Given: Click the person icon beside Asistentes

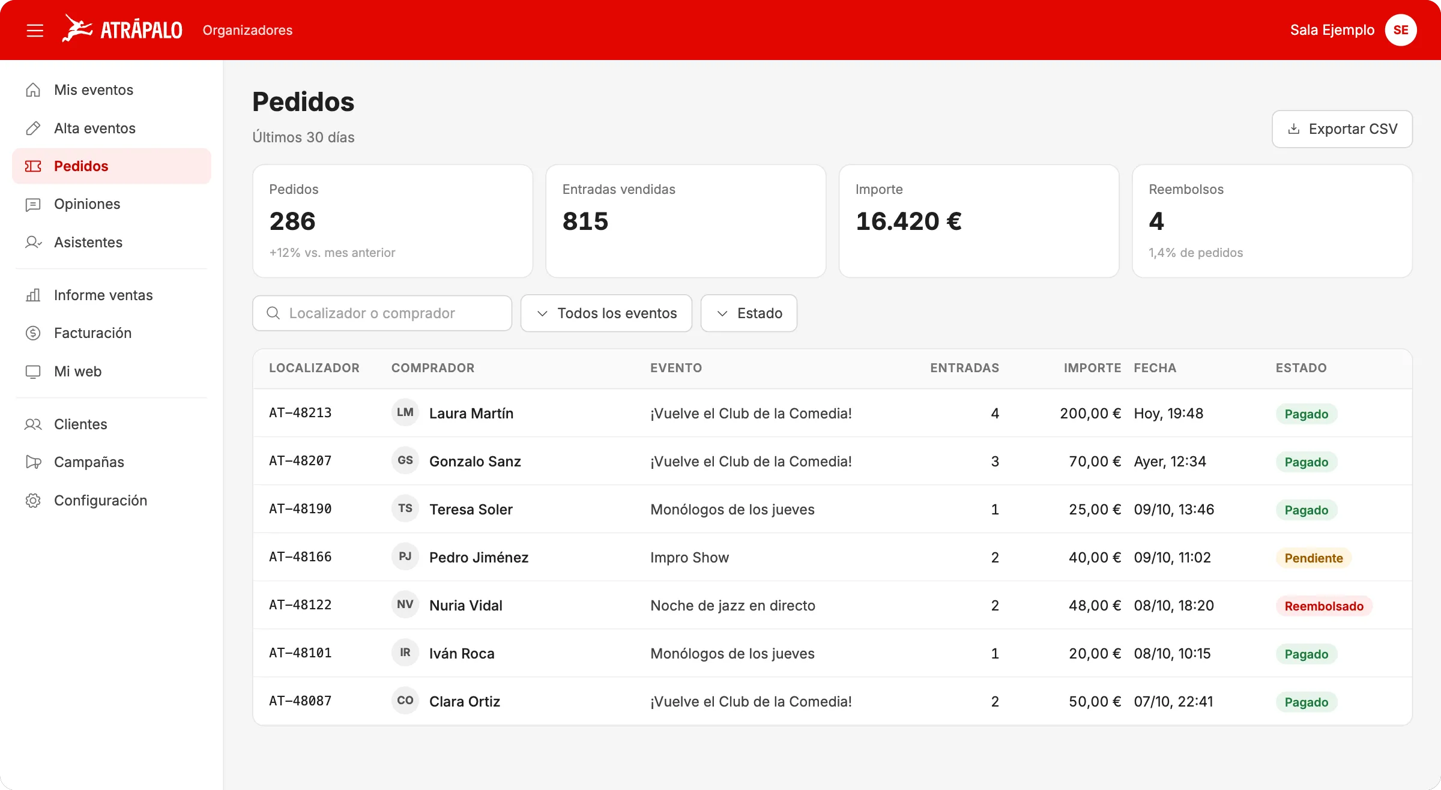Looking at the screenshot, I should (33, 243).
